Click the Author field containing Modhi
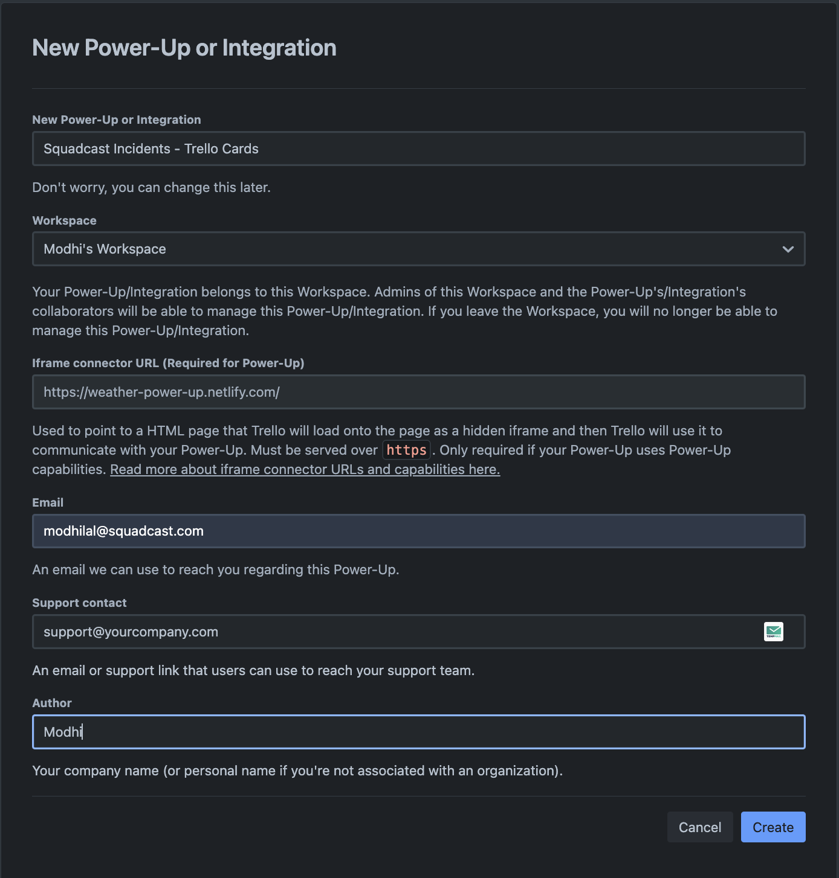839x878 pixels. [x=418, y=732]
